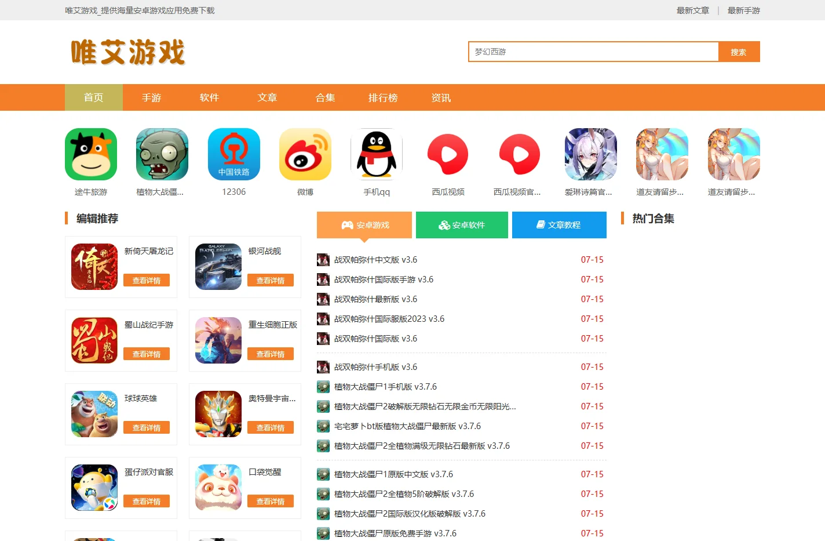Open the 文章 navigation menu
The height and width of the screenshot is (541, 825).
click(x=268, y=97)
